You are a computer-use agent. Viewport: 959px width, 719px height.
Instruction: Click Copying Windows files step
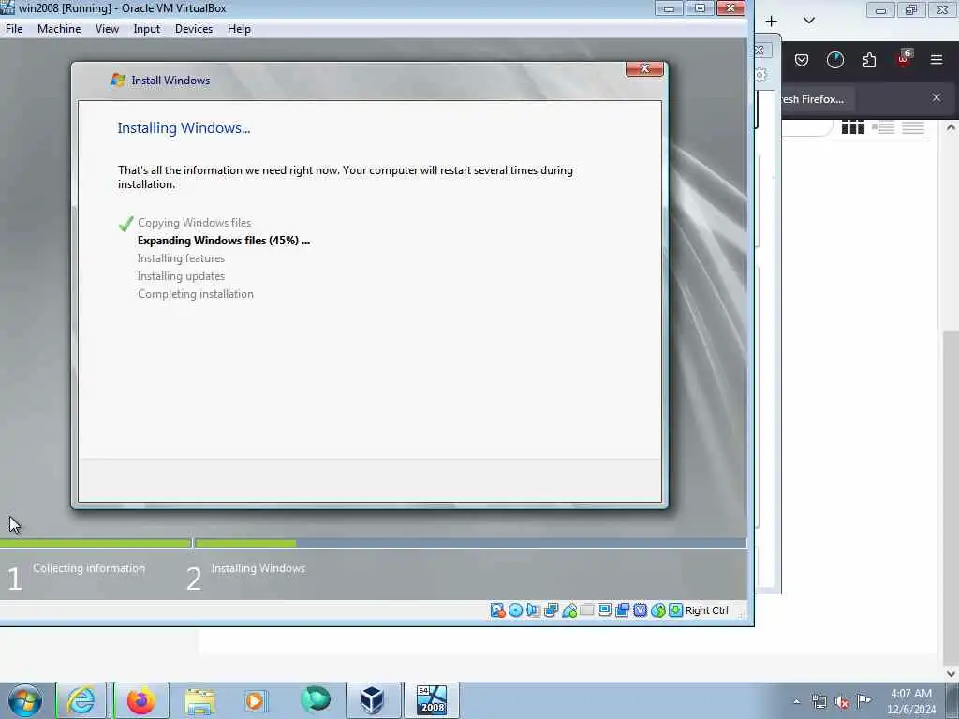[x=194, y=223]
